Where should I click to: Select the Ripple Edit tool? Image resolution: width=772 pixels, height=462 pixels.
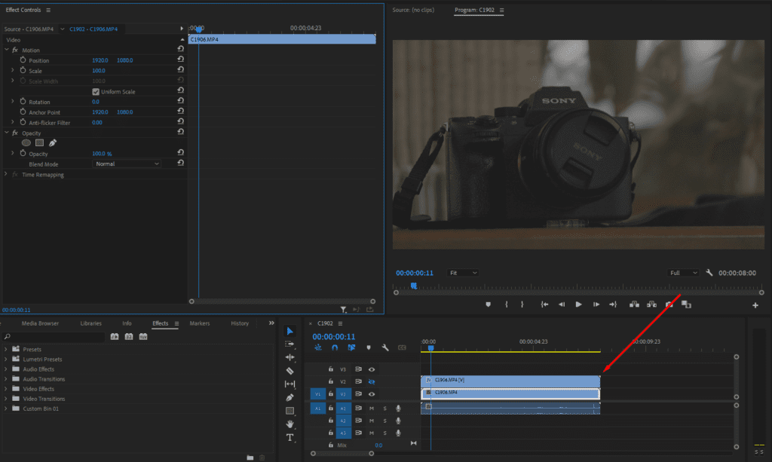[289, 357]
